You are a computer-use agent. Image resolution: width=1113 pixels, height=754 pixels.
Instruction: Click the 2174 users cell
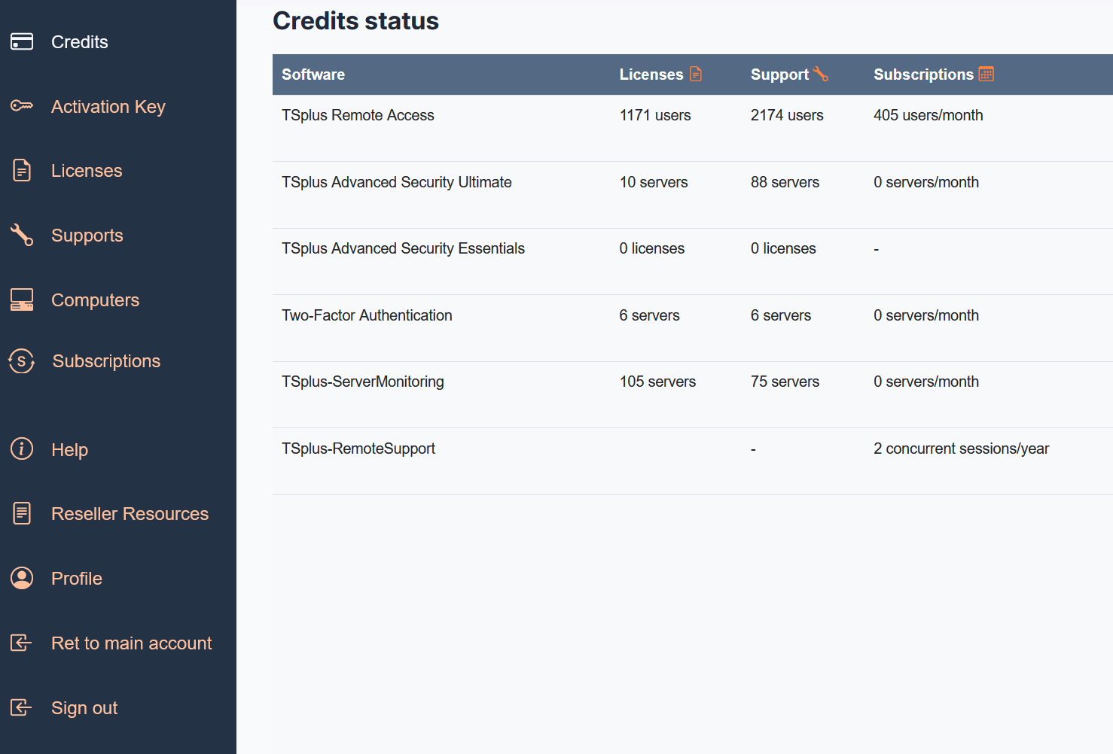[x=787, y=115]
